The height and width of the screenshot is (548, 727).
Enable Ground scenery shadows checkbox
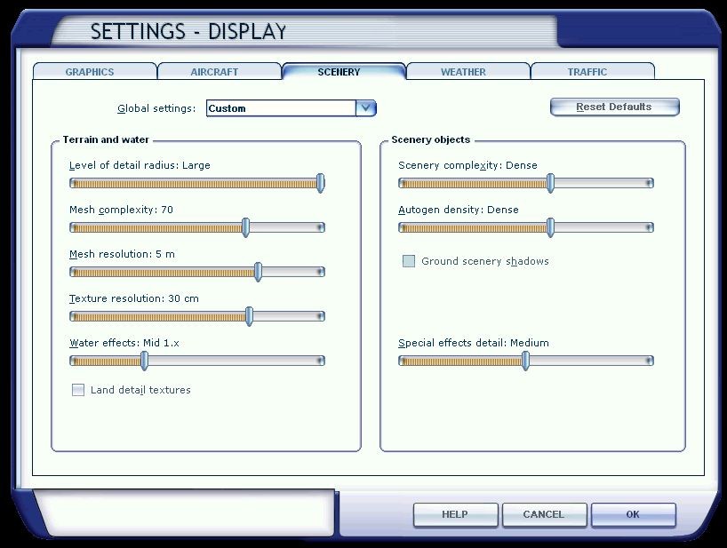click(x=409, y=261)
